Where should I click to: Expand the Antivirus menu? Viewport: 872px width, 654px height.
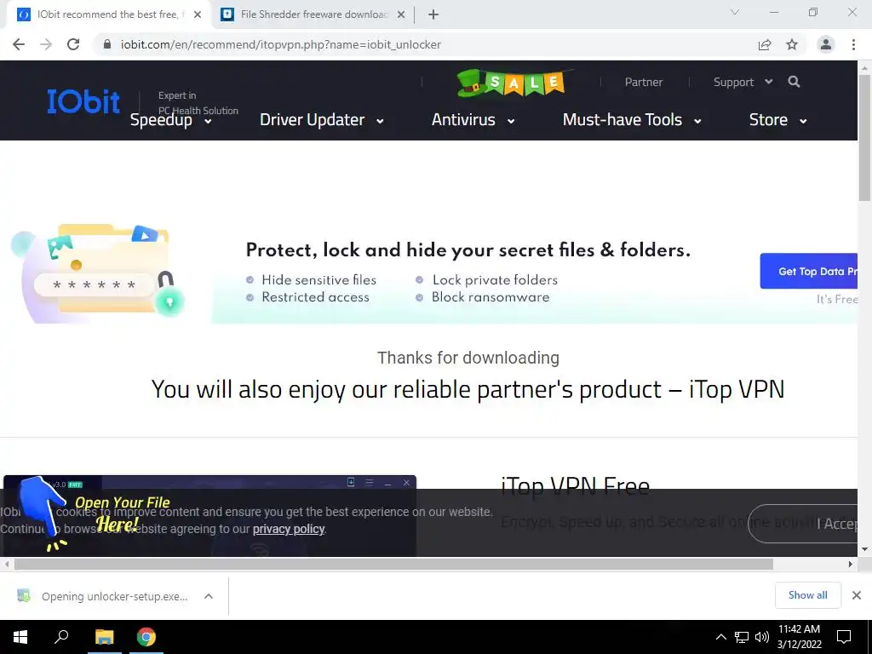(473, 119)
